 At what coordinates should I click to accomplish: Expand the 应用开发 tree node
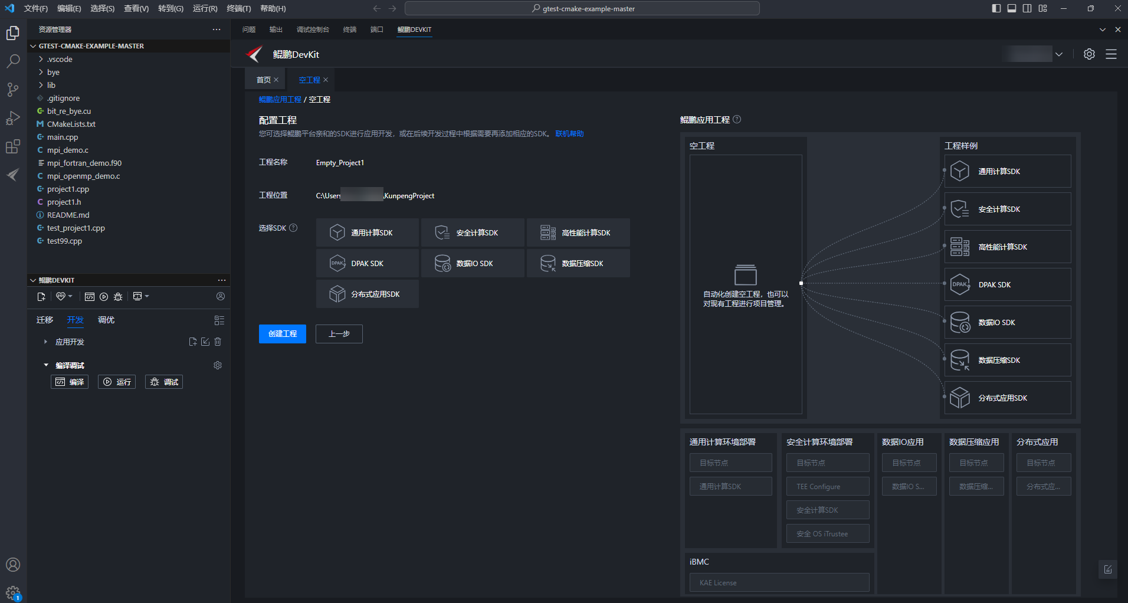pyautogui.click(x=45, y=342)
